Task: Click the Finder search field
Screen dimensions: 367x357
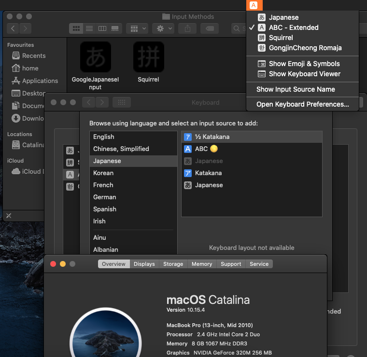Action: pyautogui.click(x=239, y=28)
